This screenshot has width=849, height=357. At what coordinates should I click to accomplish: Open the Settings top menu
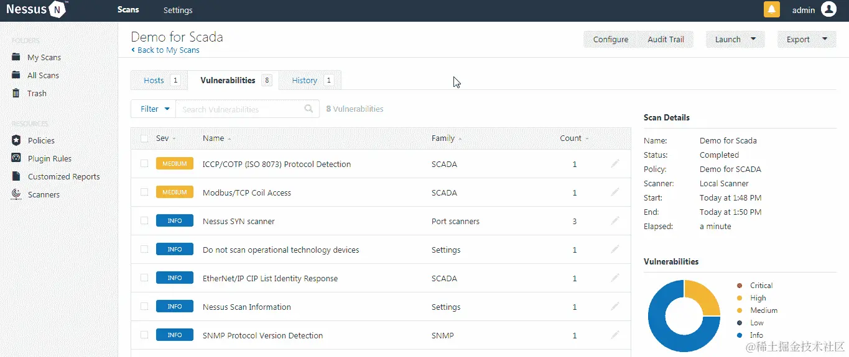pos(178,10)
